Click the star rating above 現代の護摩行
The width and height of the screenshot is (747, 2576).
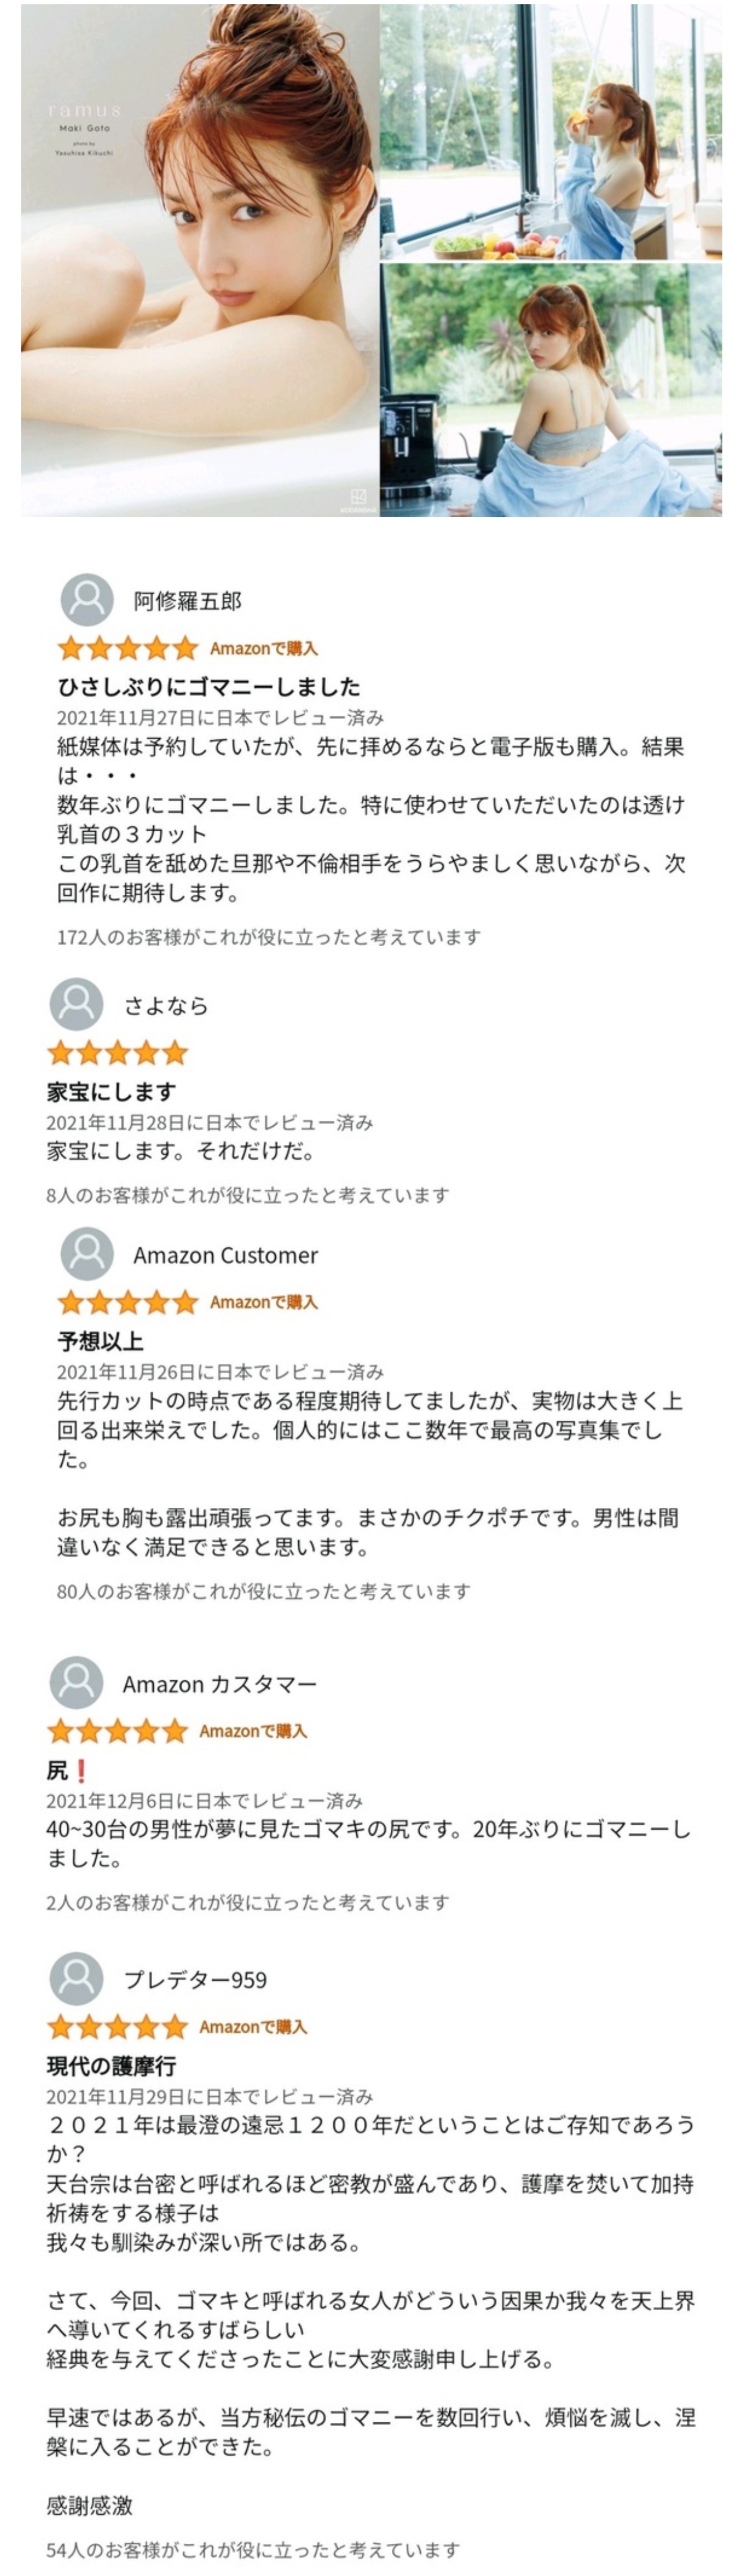click(118, 2027)
